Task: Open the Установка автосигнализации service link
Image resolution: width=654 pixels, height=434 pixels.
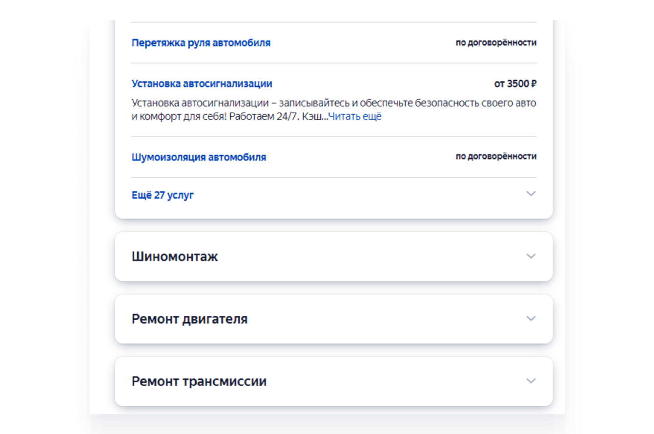Action: pos(202,84)
